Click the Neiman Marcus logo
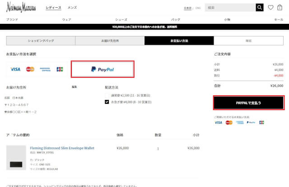This screenshot has height=187, width=289. click(21, 7)
